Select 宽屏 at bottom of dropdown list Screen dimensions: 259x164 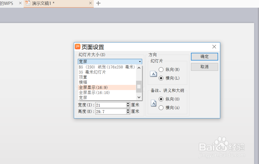click(107, 98)
